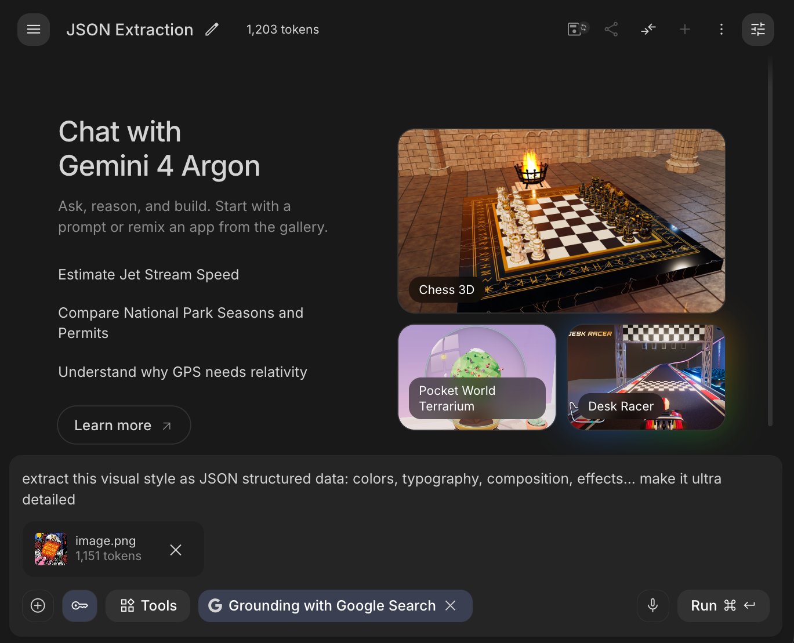
Task: Open the Tools menu
Action: pyautogui.click(x=148, y=606)
